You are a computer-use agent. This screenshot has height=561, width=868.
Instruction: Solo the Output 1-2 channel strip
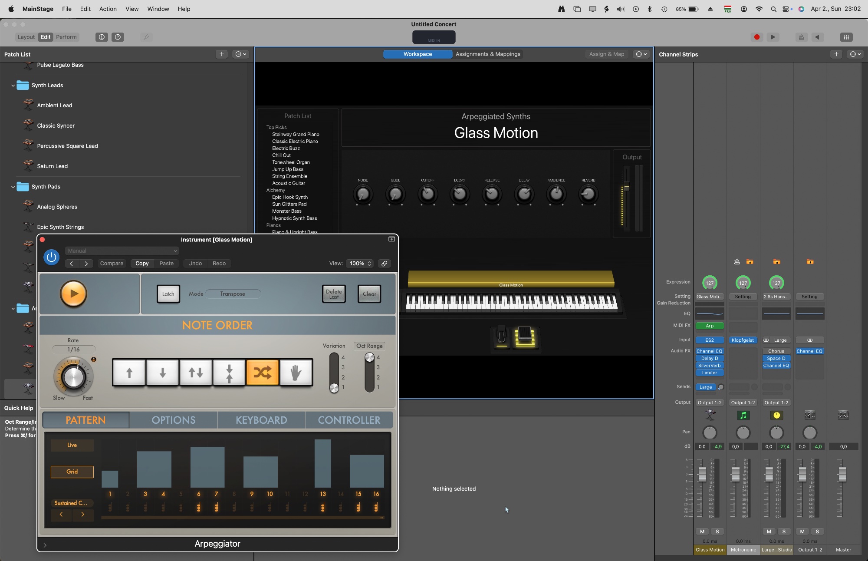click(x=817, y=531)
